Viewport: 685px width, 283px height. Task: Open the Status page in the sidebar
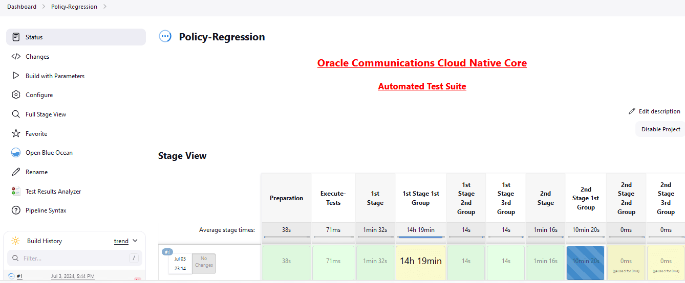coord(76,37)
